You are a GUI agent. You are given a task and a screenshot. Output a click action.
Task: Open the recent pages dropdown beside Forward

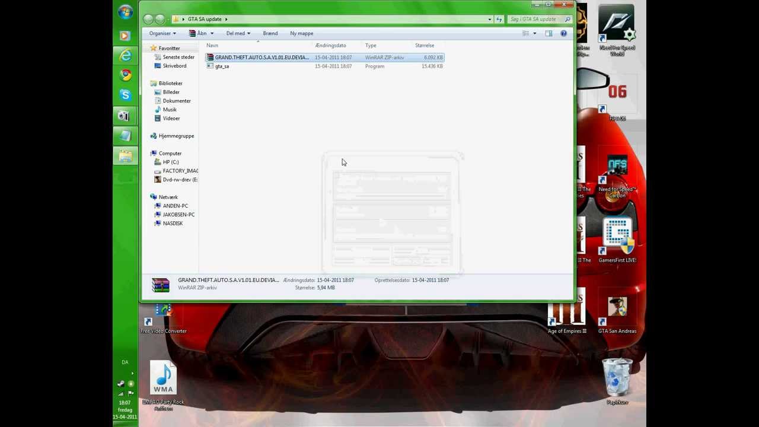click(x=168, y=19)
